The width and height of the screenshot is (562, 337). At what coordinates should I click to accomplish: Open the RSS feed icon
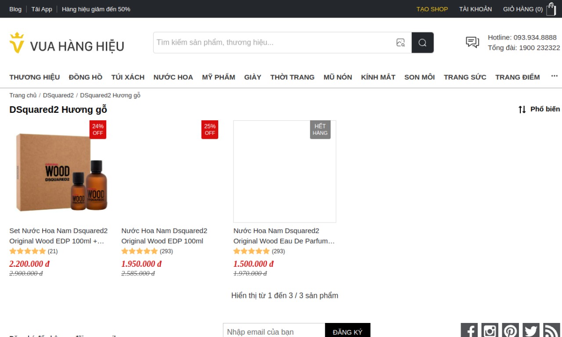[551, 330]
